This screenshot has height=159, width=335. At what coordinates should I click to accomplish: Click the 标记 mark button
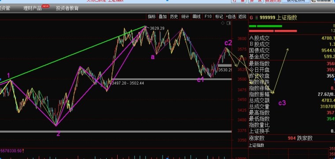tap(219, 17)
